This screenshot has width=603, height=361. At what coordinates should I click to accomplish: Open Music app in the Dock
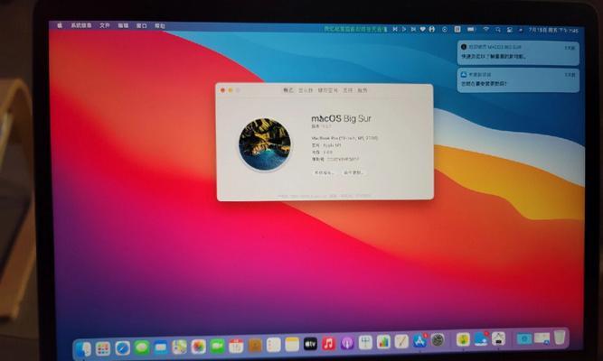328,343
